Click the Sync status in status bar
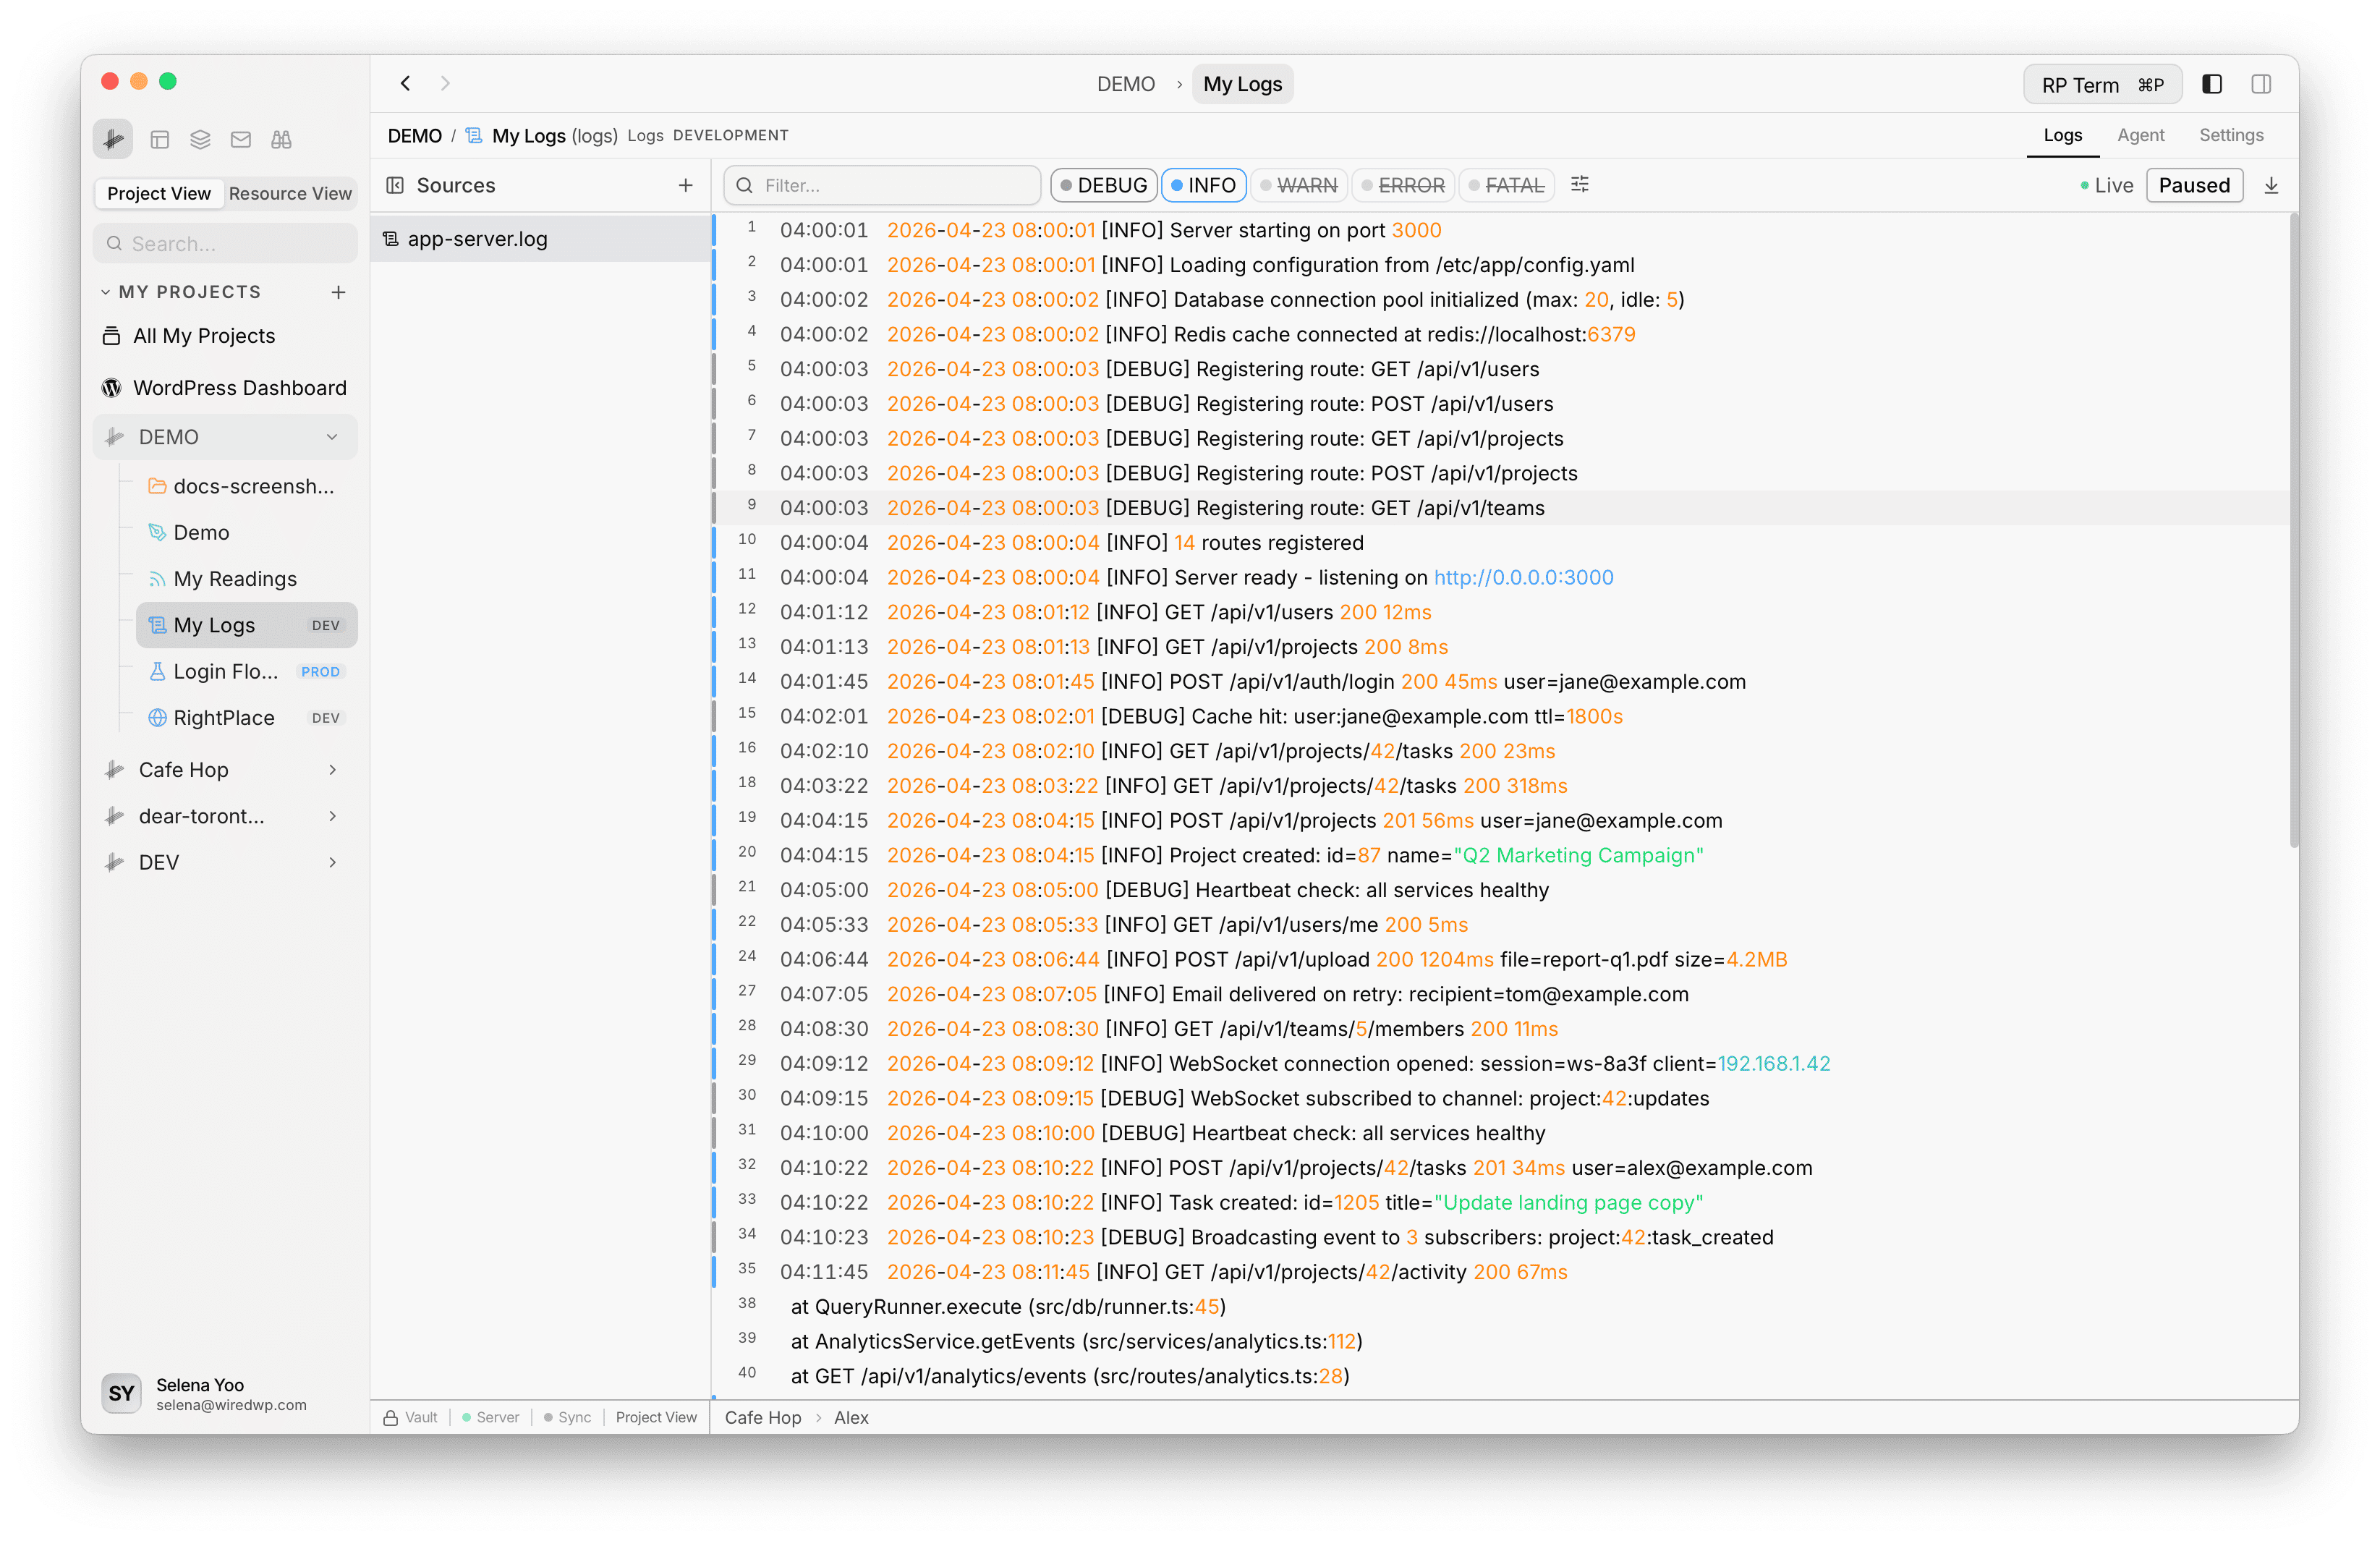The width and height of the screenshot is (2380, 1541). pyautogui.click(x=568, y=1417)
